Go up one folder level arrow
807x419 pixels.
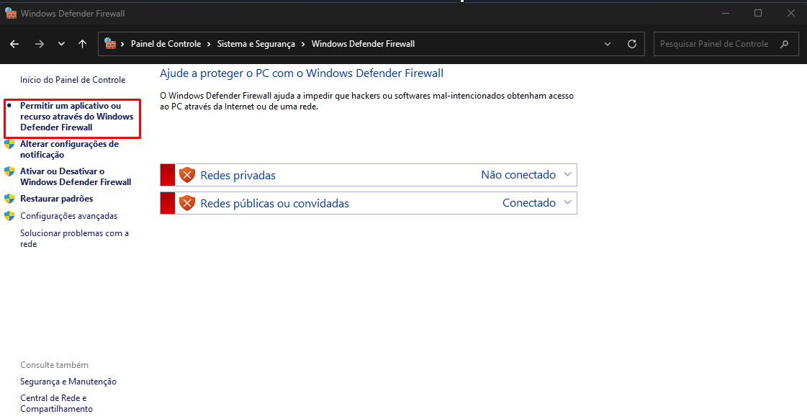[x=82, y=44]
